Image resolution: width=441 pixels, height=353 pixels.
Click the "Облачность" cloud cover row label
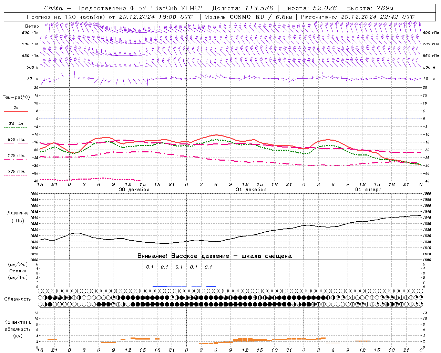coord(18,299)
